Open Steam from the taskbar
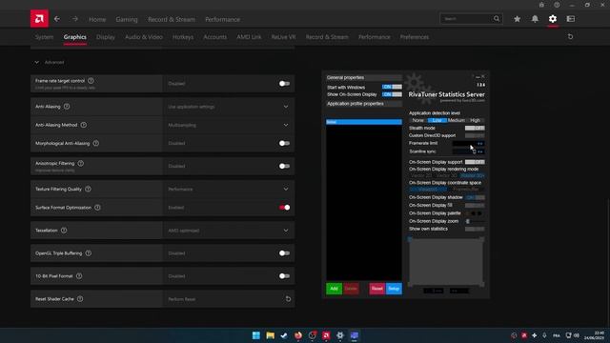The image size is (610, 343). [x=284, y=335]
